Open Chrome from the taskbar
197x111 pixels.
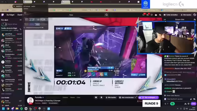click(8, 109)
